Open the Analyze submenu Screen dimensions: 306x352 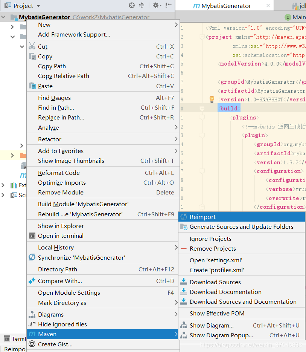click(103, 127)
